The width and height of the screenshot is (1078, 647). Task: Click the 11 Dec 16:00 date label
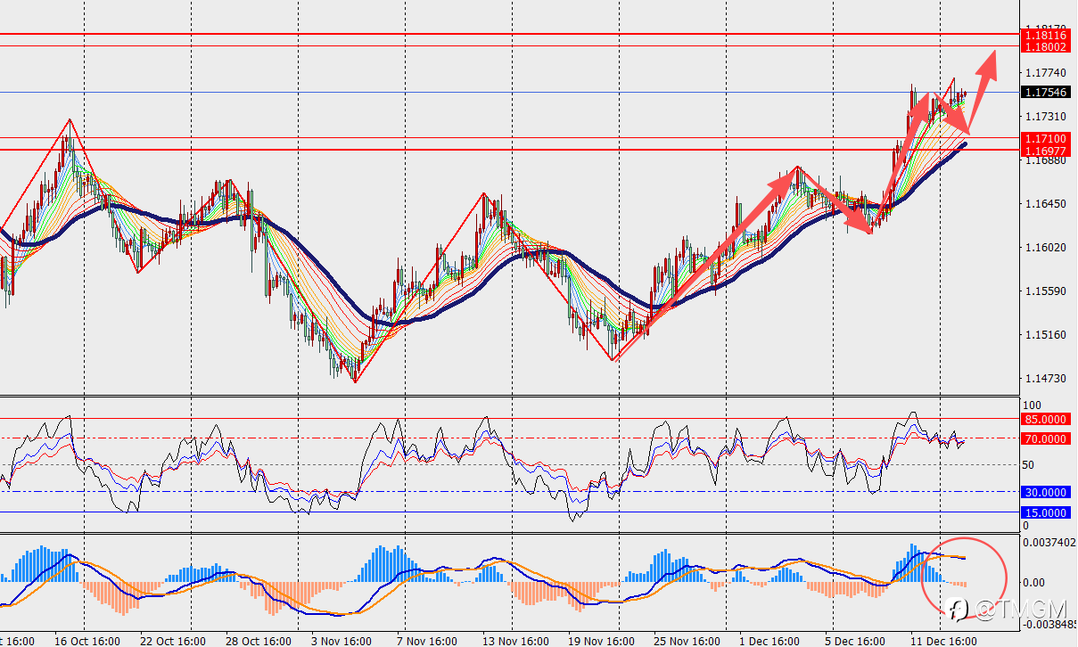pyautogui.click(x=943, y=641)
